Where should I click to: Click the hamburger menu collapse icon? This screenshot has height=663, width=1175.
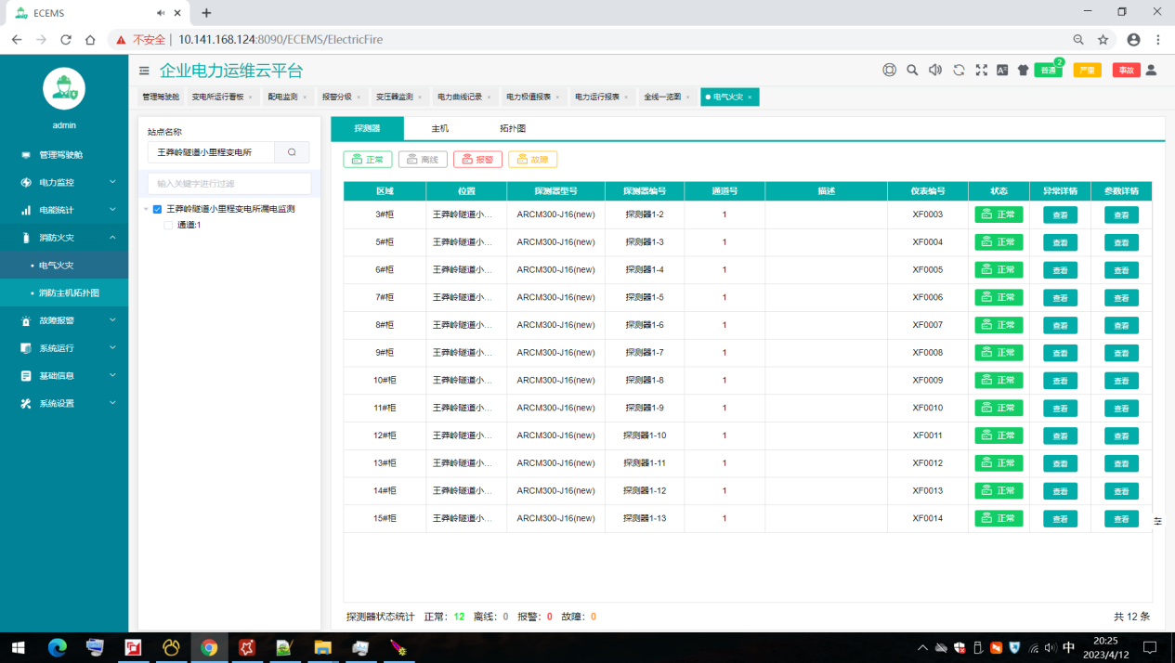(144, 71)
